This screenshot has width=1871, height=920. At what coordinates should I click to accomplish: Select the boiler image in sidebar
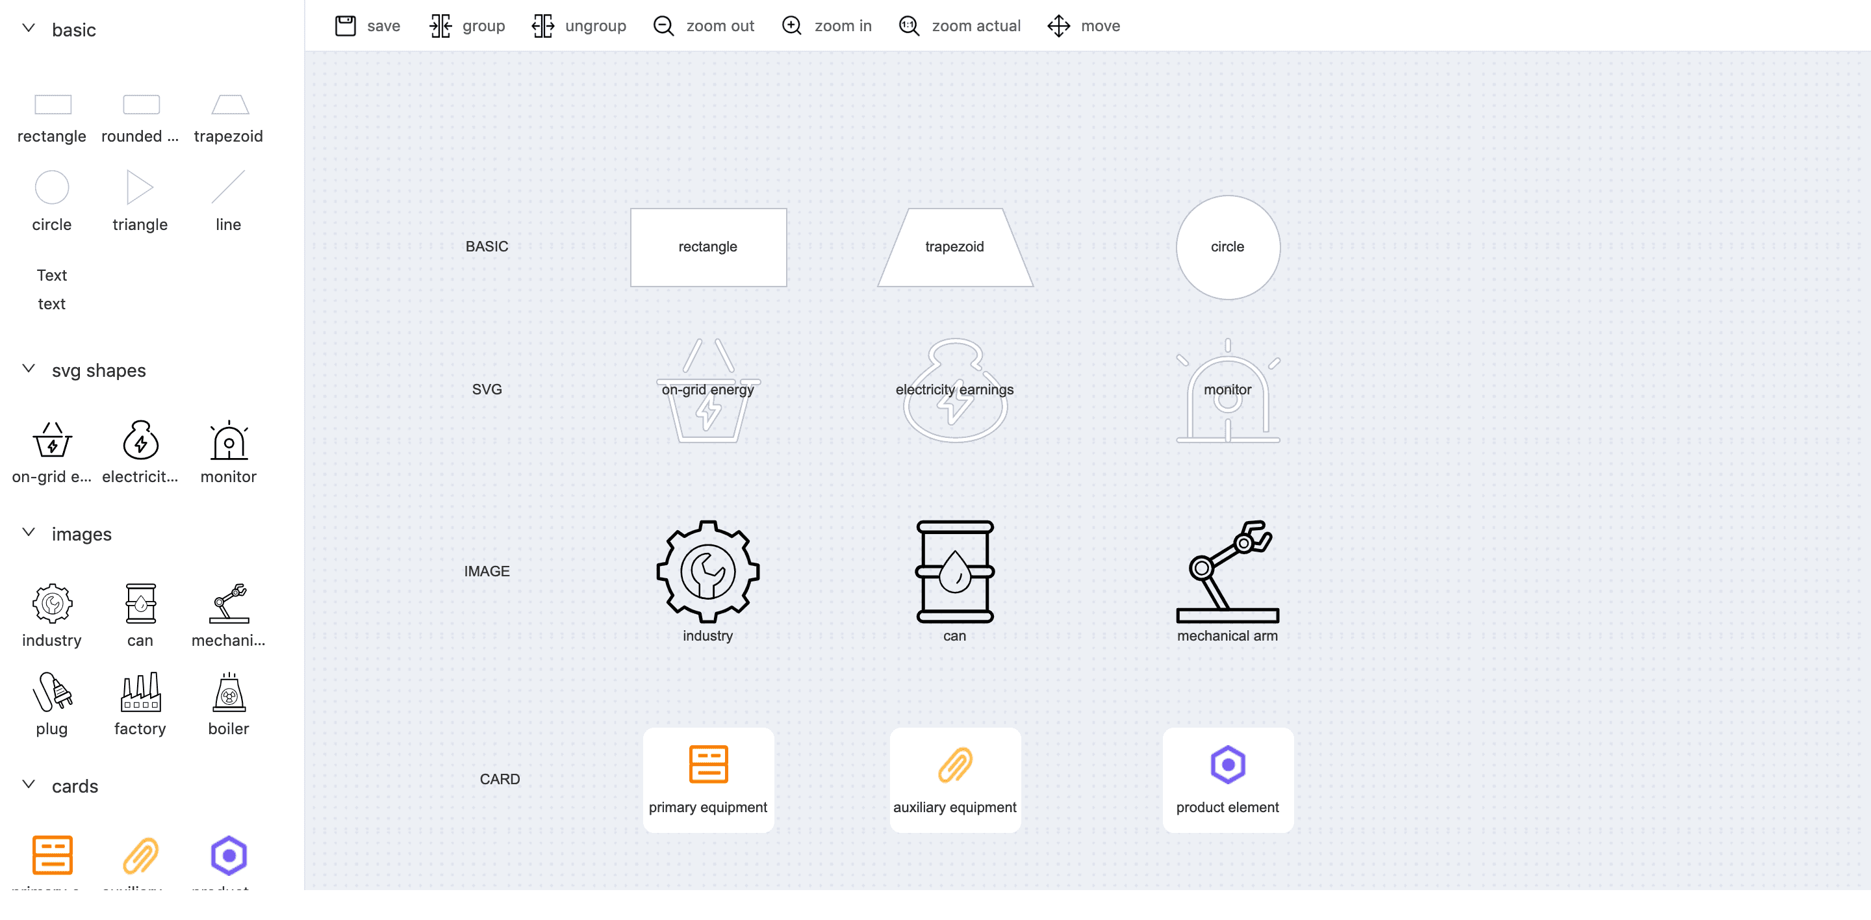229,692
